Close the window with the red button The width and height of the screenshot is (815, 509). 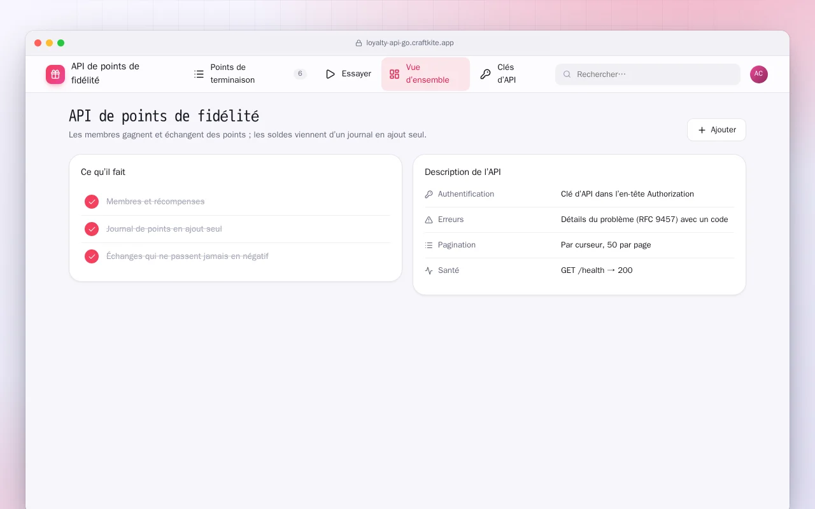pos(38,43)
